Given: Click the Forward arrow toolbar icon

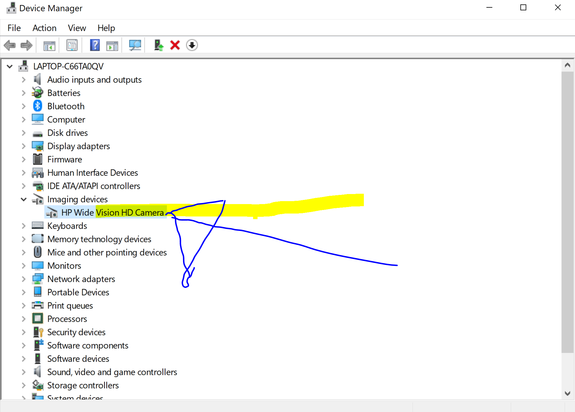Looking at the screenshot, I should tap(27, 45).
